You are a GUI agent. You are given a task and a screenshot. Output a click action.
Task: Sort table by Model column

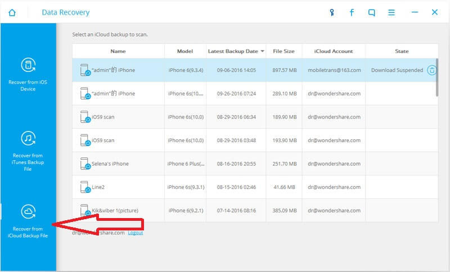(x=185, y=51)
